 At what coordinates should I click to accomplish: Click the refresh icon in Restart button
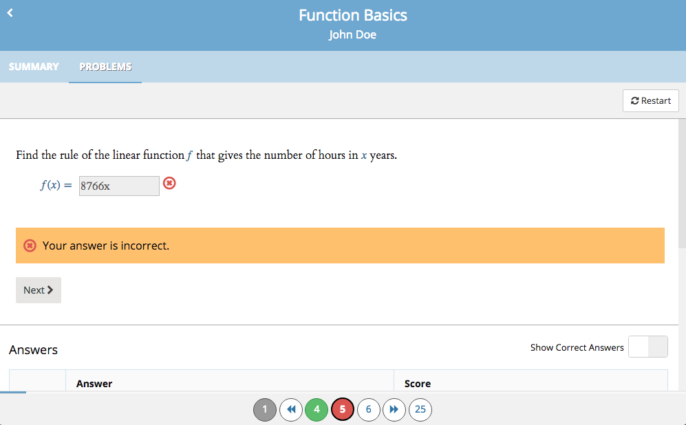pyautogui.click(x=635, y=101)
